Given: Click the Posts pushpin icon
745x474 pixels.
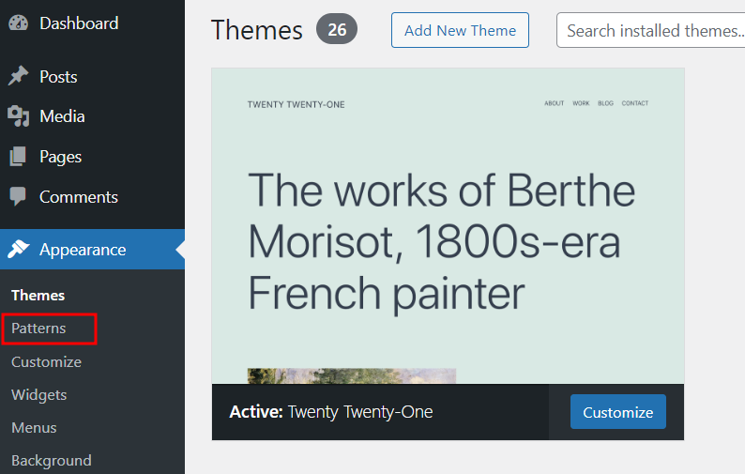Looking at the screenshot, I should pos(18,77).
